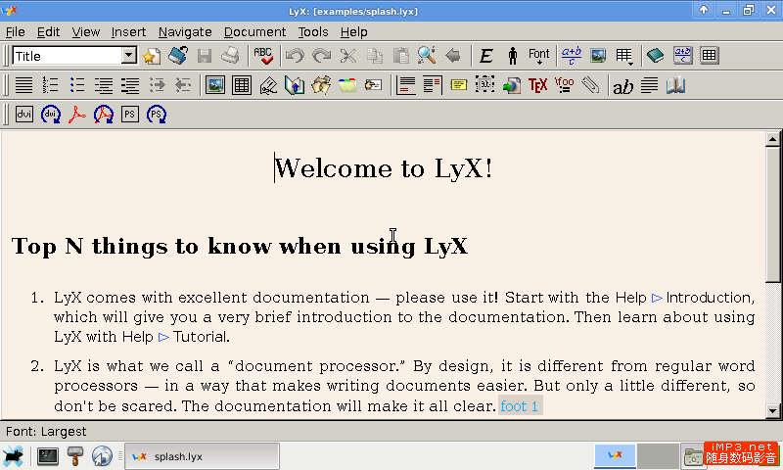Open the Navigate menu
This screenshot has height=470, width=783.
185,32
